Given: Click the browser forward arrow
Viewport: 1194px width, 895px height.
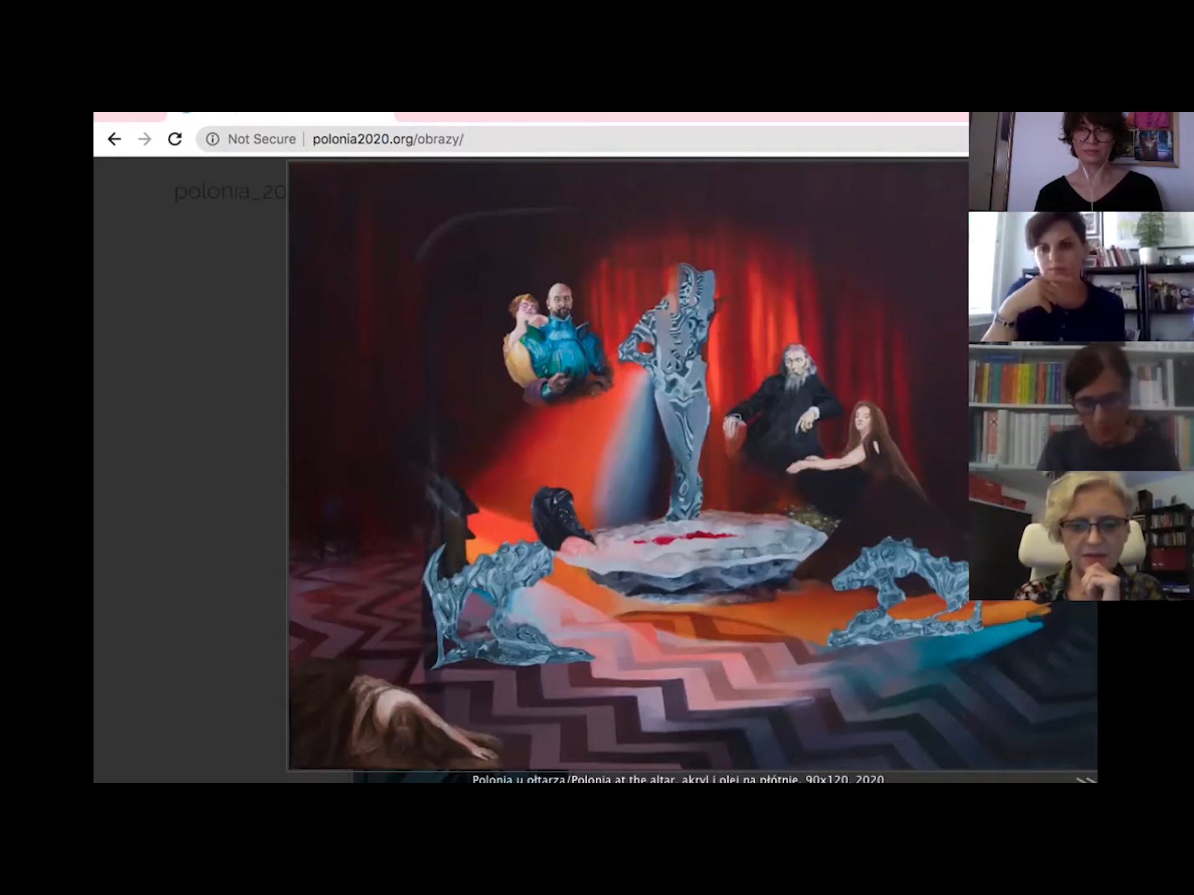Looking at the screenshot, I should click(x=145, y=139).
